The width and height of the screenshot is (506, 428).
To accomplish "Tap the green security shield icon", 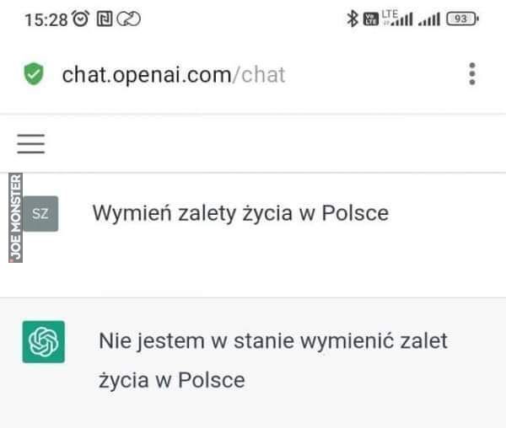I will point(34,74).
